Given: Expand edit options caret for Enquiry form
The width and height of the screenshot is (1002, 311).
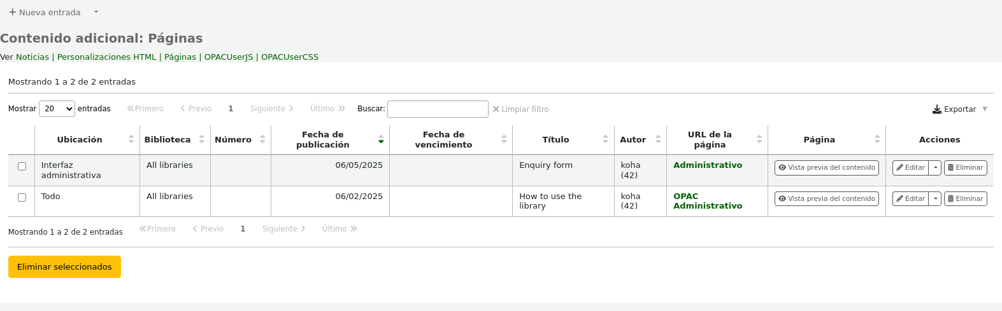Looking at the screenshot, I should click(934, 167).
